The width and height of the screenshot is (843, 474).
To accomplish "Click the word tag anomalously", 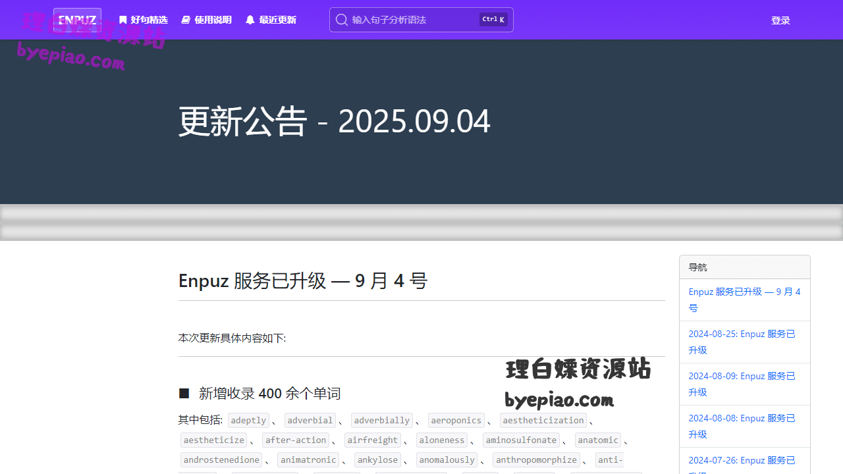I will click(447, 460).
